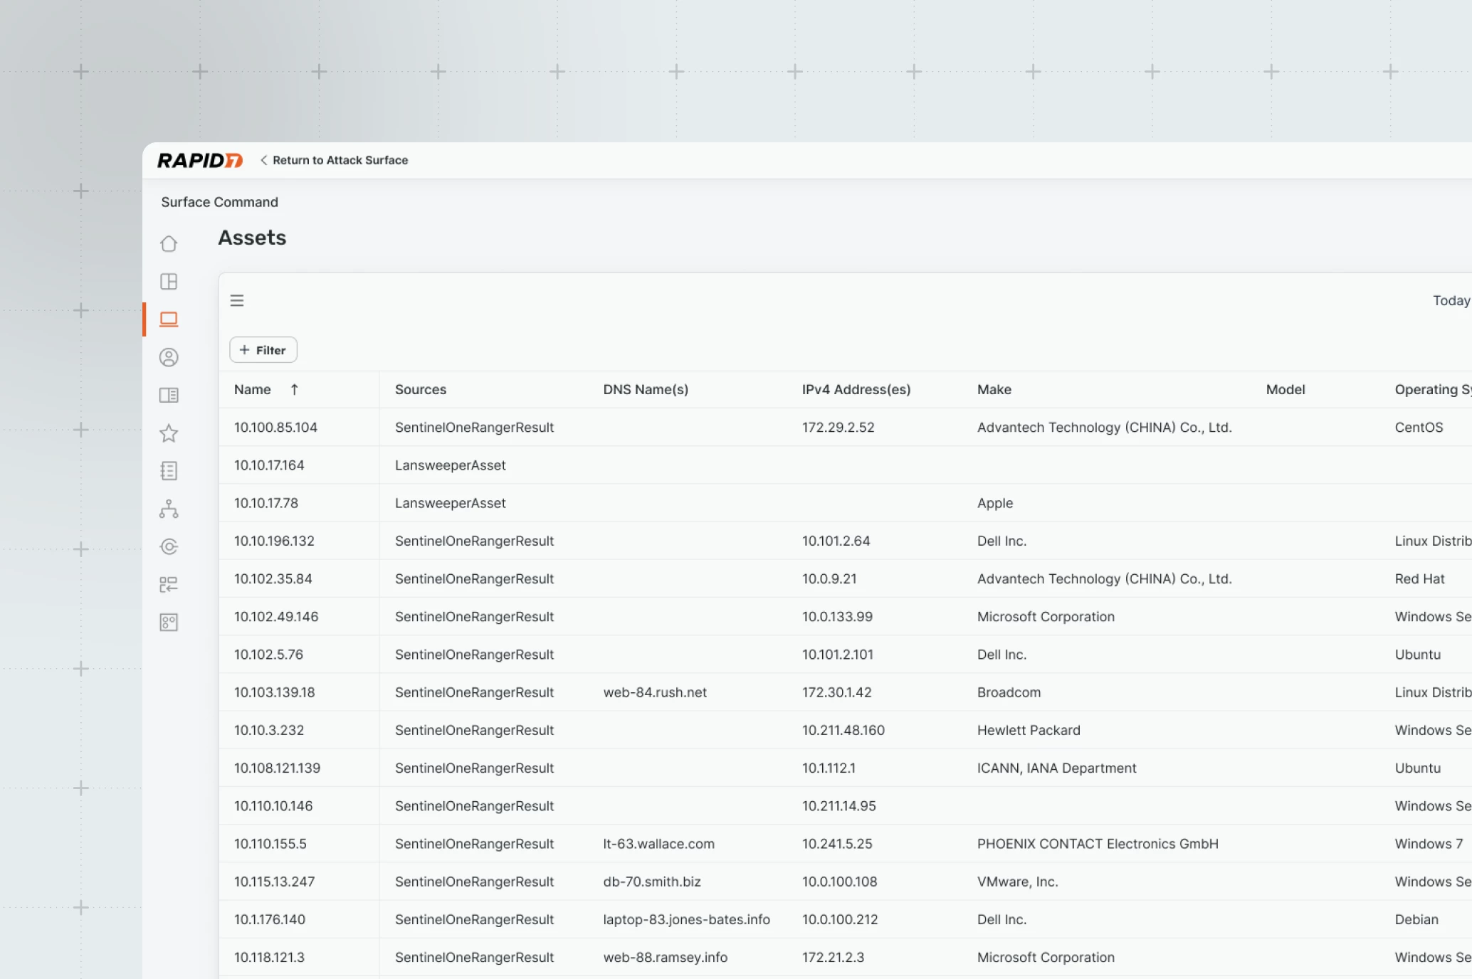This screenshot has width=1472, height=979.
Task: Click DNS name web-88.ramsey.info
Action: pyautogui.click(x=665, y=957)
